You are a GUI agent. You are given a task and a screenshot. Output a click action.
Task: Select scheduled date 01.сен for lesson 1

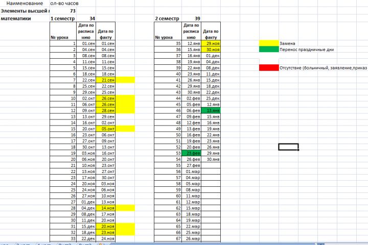pos(86,43)
